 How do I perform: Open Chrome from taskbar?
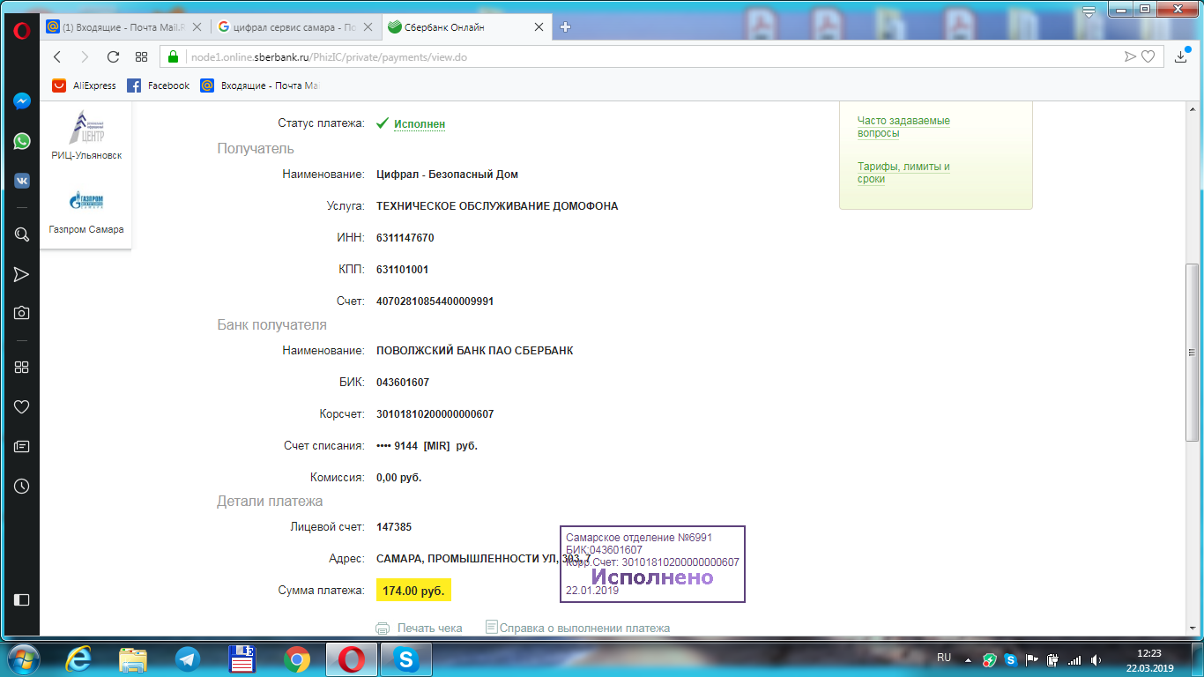[296, 658]
